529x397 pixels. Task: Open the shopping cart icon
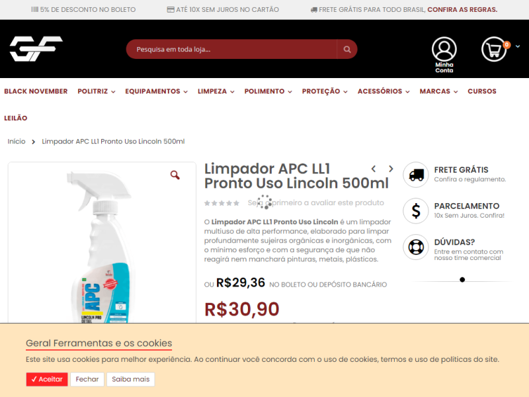coord(494,49)
